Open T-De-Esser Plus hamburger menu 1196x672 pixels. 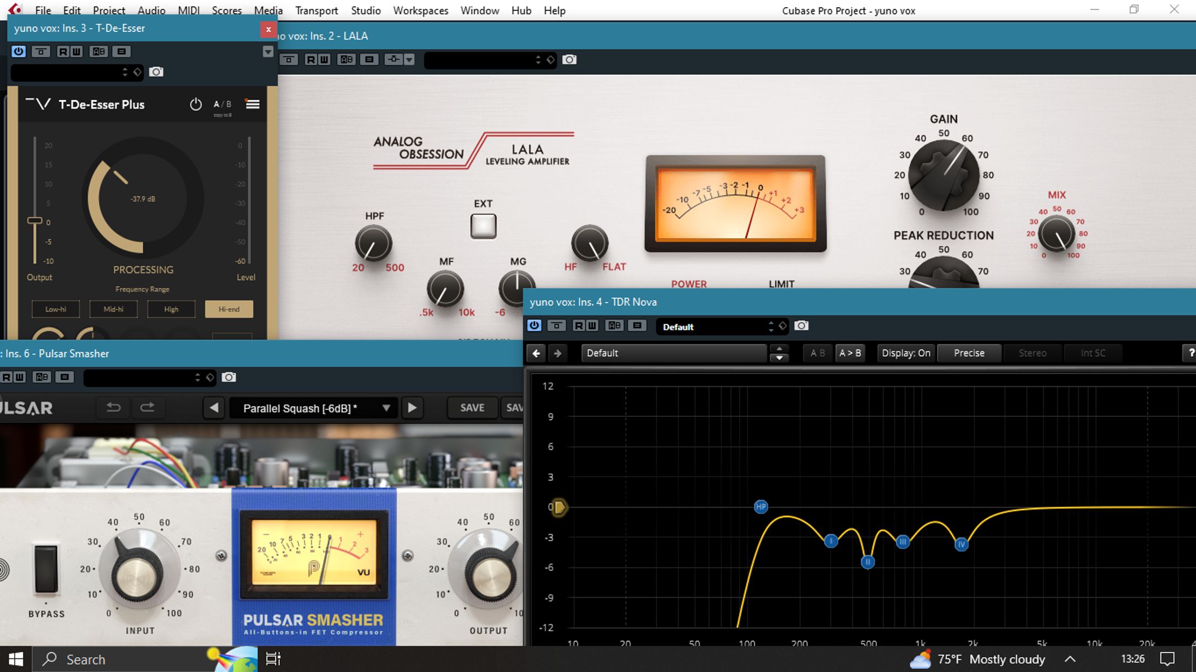(x=252, y=104)
